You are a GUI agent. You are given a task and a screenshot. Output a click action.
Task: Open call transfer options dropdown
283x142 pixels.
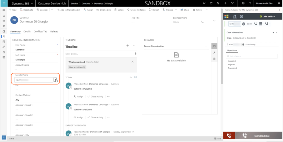(x=268, y=24)
